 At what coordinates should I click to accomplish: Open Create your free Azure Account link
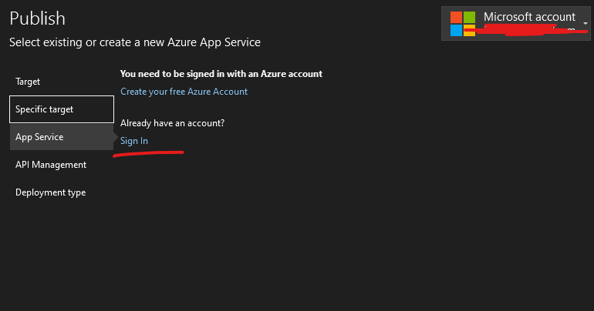(x=184, y=92)
